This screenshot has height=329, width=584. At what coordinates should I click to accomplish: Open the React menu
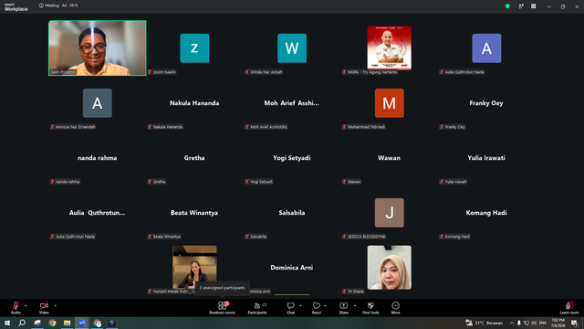317,308
